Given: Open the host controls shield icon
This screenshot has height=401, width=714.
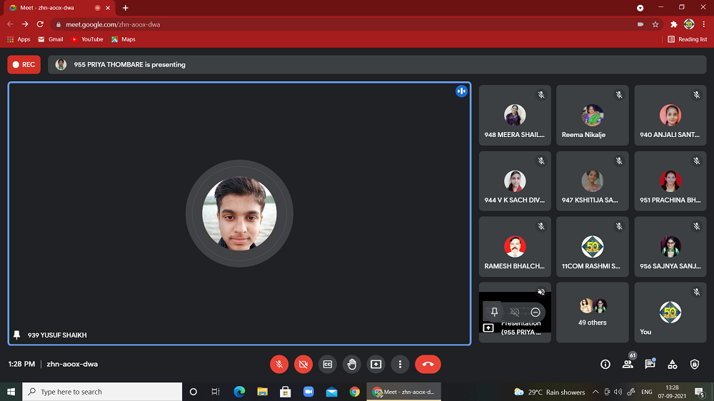Looking at the screenshot, I should [695, 364].
